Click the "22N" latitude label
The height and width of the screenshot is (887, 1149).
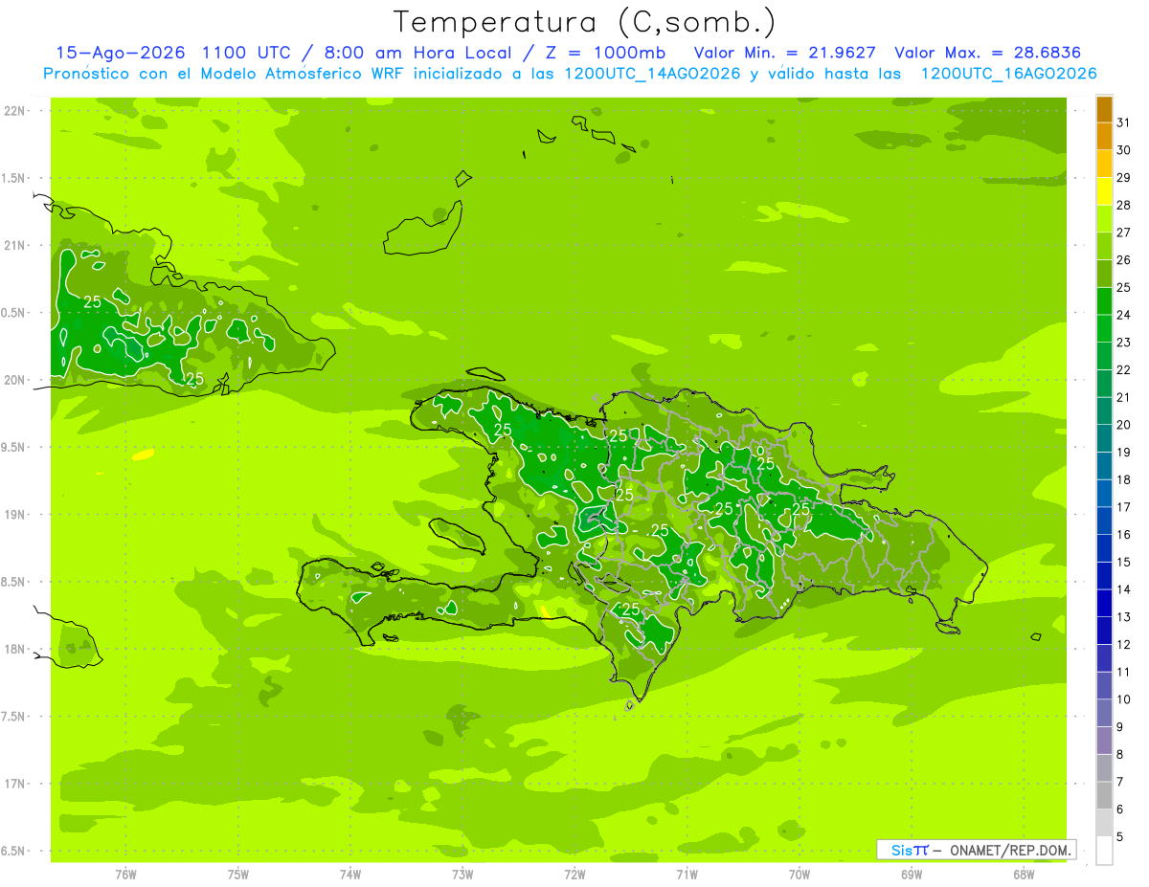coord(14,111)
